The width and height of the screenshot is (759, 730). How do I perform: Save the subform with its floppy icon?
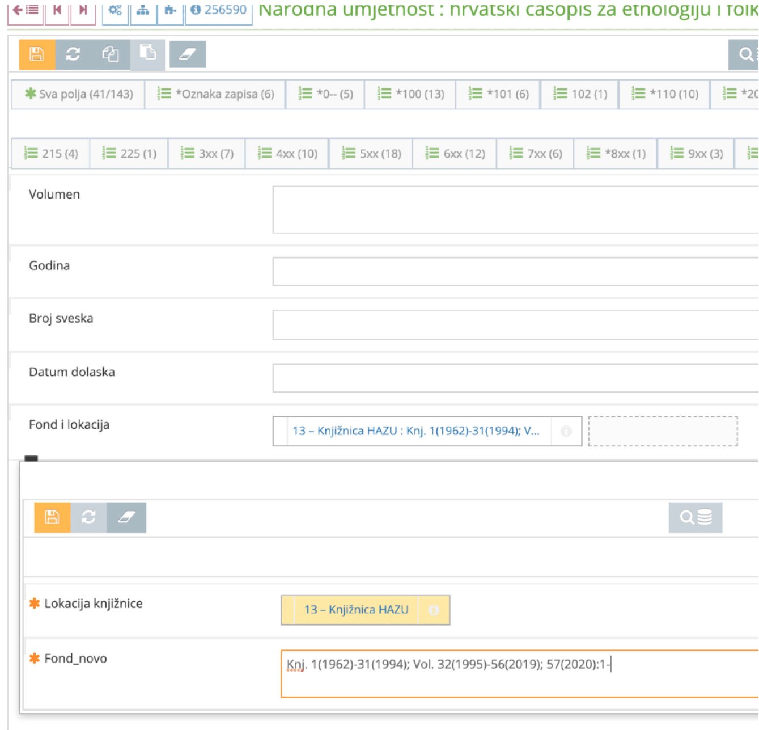52,517
